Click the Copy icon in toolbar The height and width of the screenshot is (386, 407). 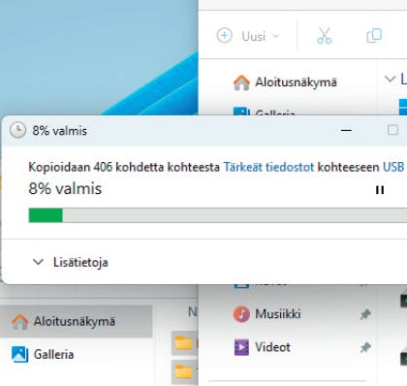[374, 36]
